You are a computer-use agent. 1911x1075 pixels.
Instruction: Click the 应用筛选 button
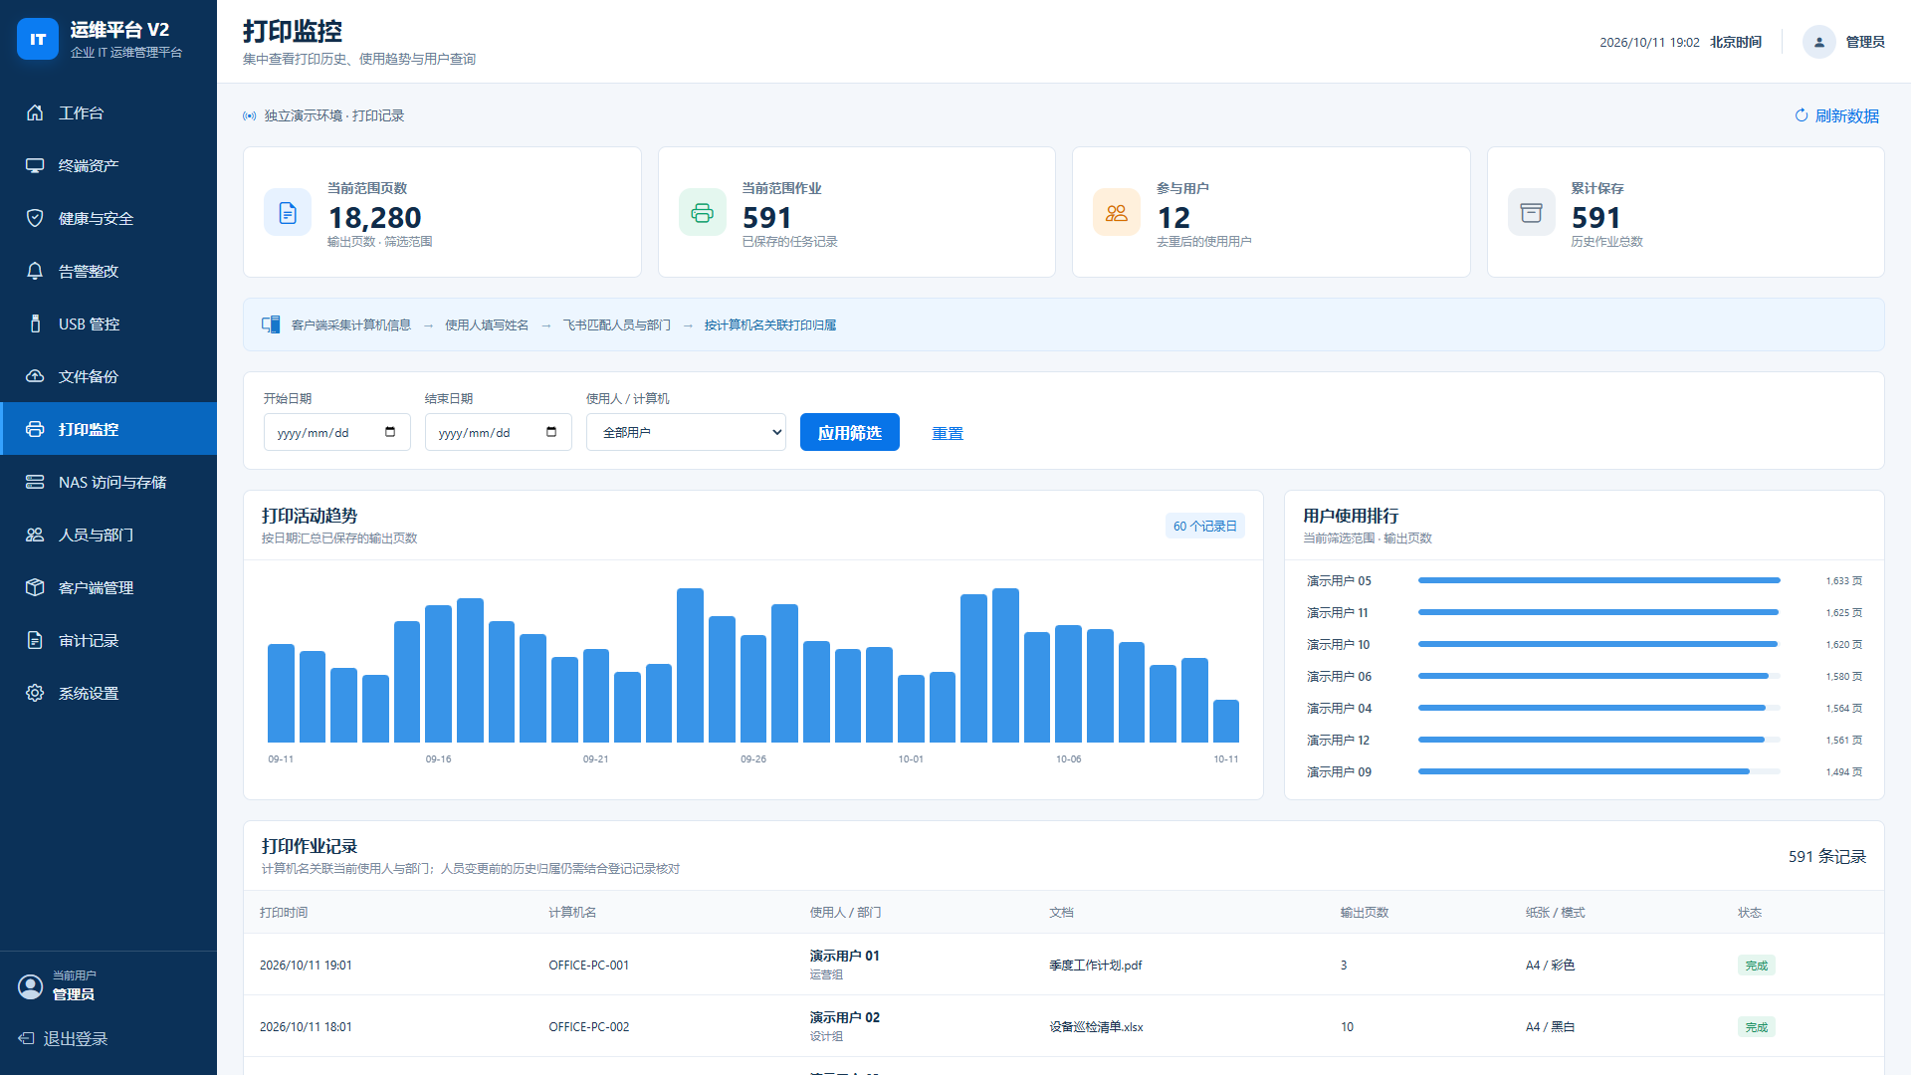tap(850, 432)
